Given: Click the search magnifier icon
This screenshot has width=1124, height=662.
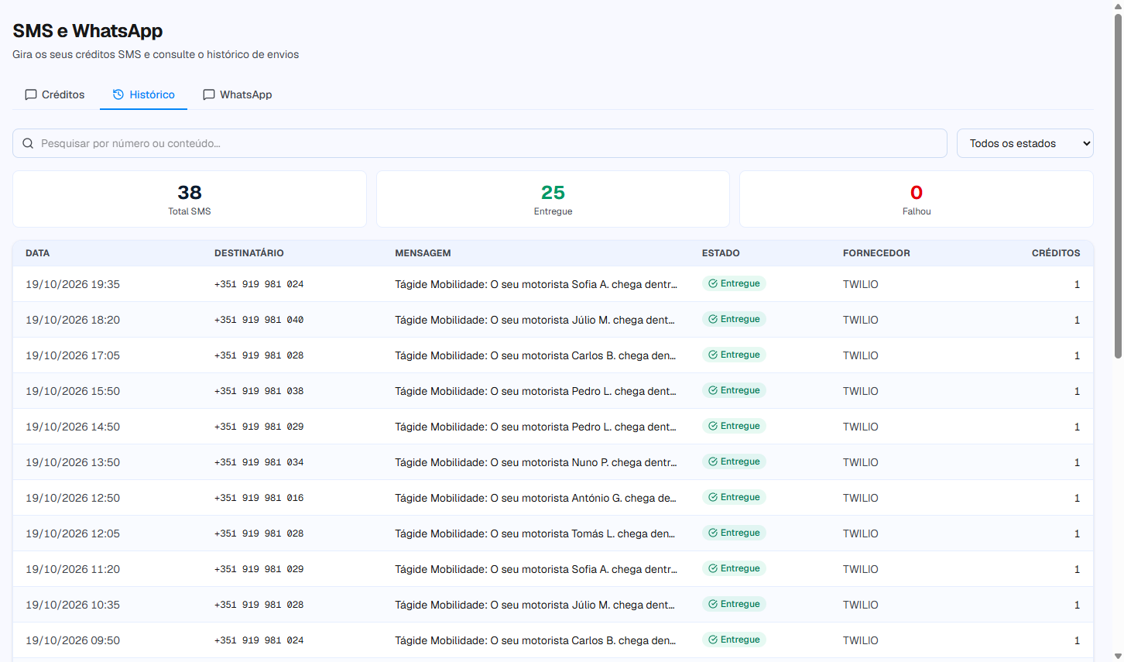Looking at the screenshot, I should click(x=28, y=143).
